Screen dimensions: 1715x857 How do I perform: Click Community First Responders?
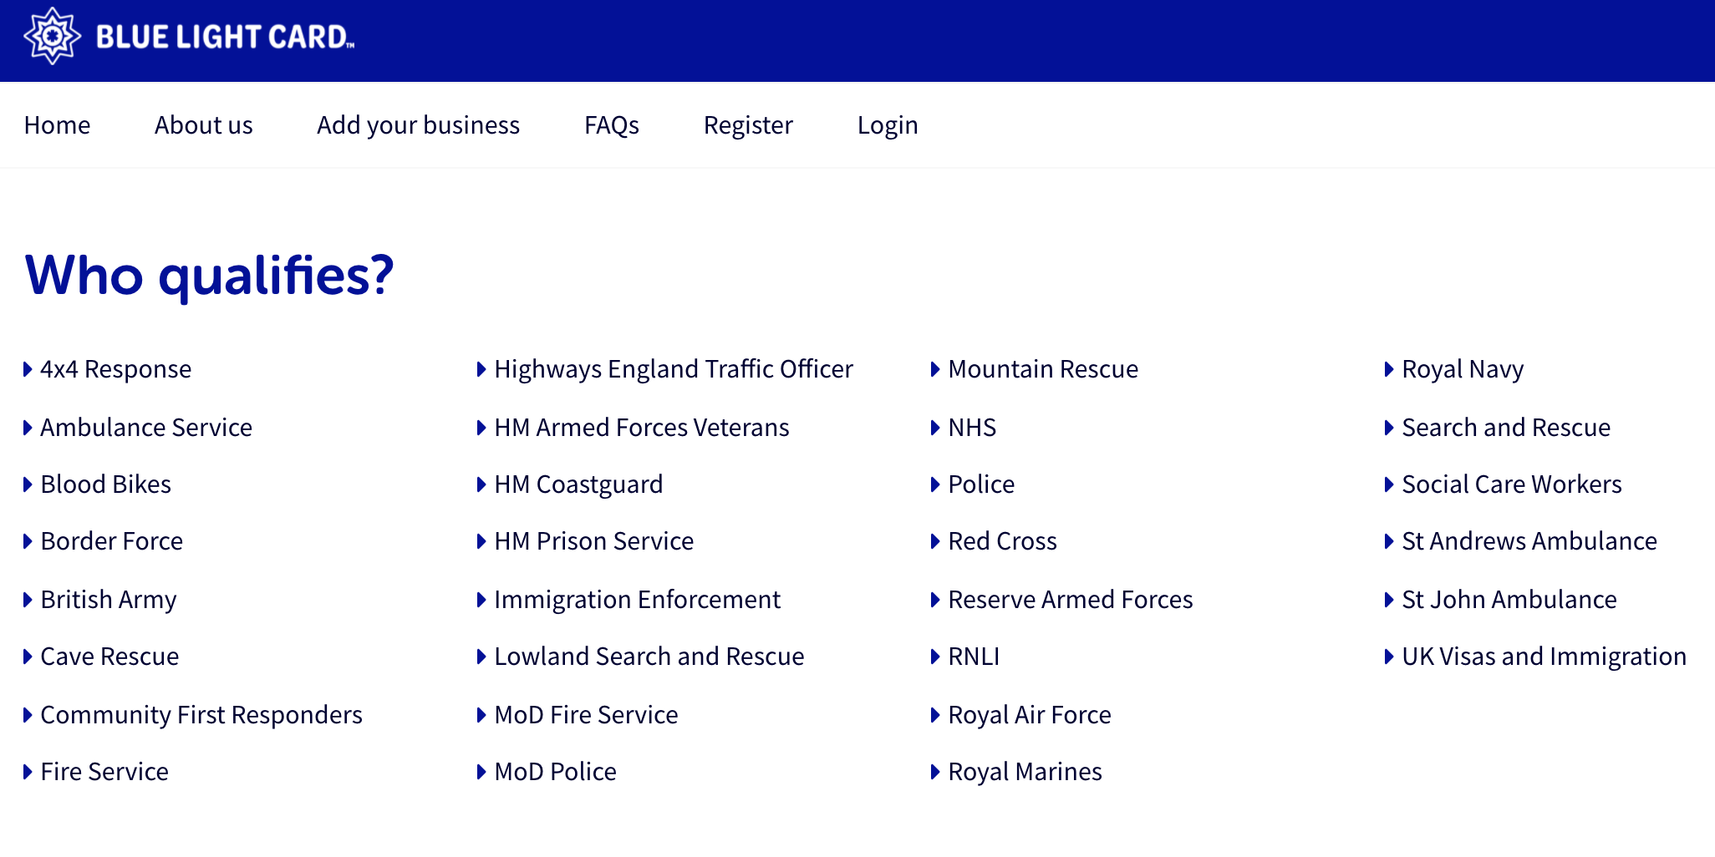coord(201,715)
